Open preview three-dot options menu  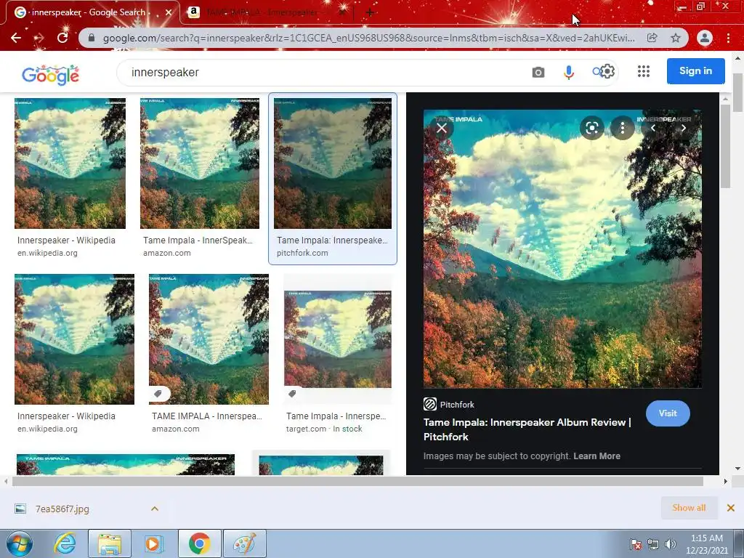point(622,128)
